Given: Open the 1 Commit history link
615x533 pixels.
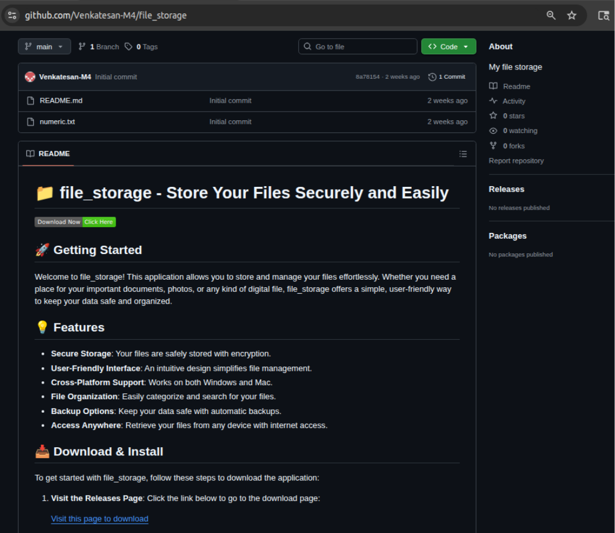Looking at the screenshot, I should click(x=447, y=77).
